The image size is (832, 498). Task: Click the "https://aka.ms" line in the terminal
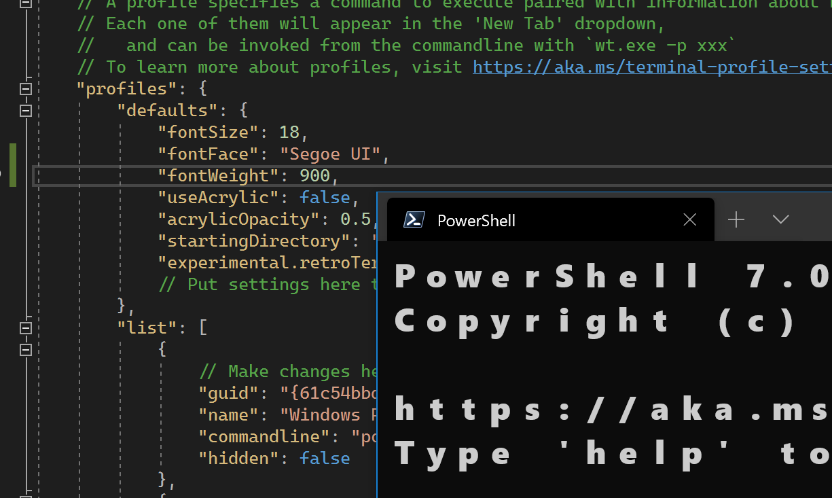coord(612,410)
